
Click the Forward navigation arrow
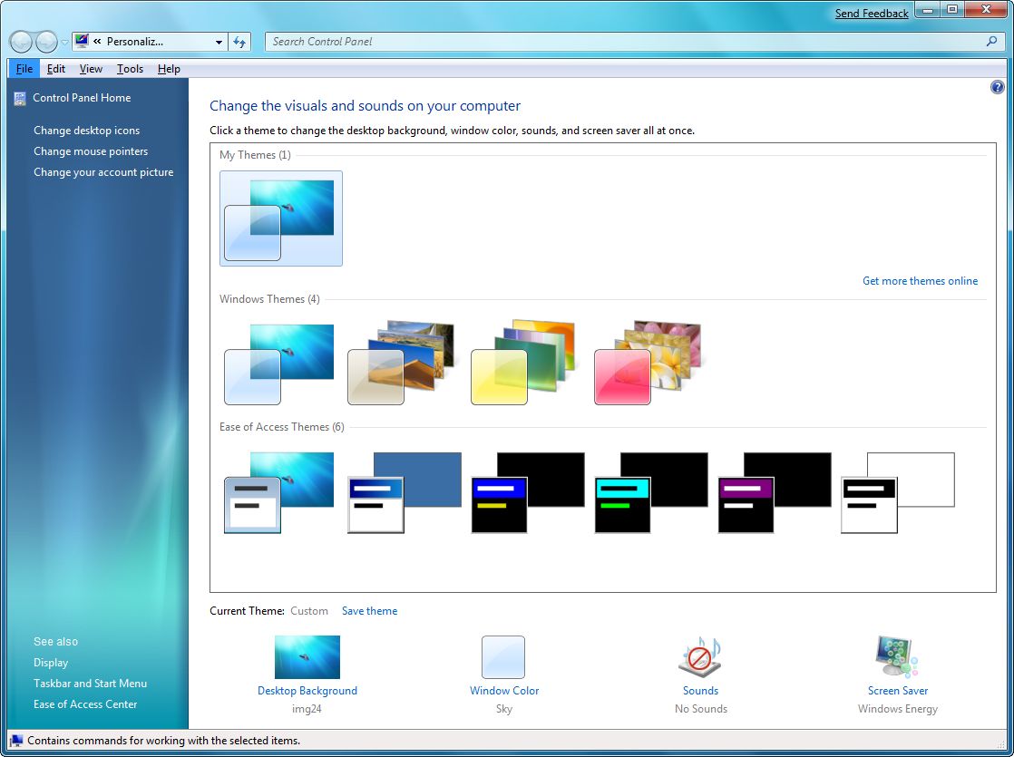[46, 42]
